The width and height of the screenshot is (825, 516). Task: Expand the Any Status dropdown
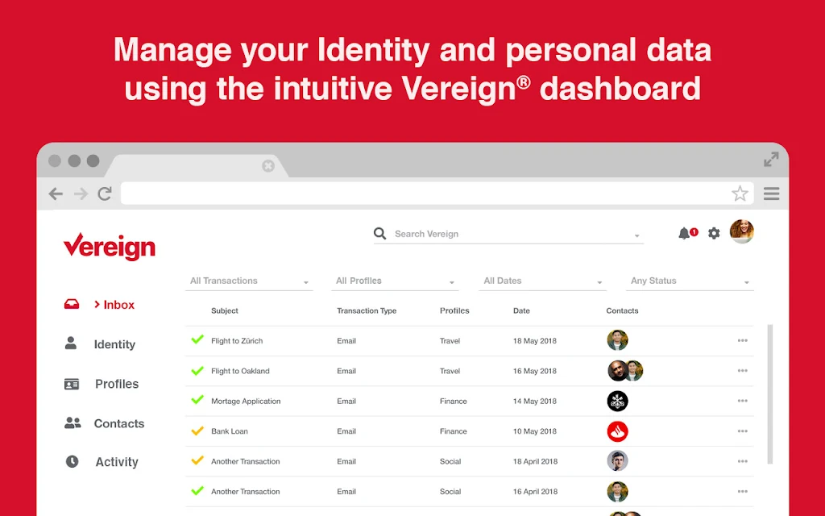(x=690, y=281)
